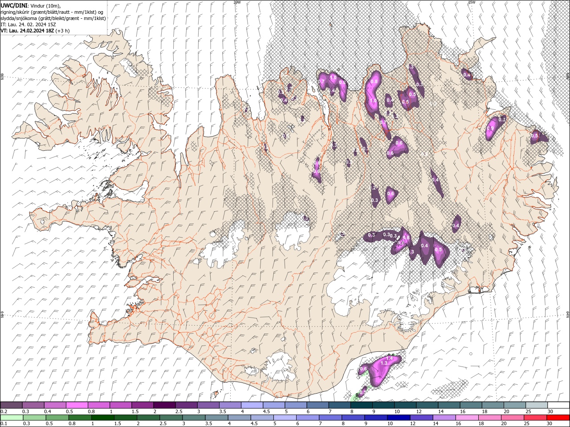Pick upper snow scale swatch between 8 and 9
This screenshot has width=570, height=427.
(x=361, y=405)
